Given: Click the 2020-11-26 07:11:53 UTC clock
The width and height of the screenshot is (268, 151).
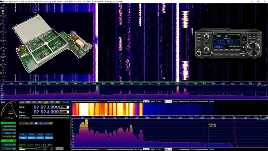Looking at the screenshot, I should pyautogui.click(x=36, y=145).
